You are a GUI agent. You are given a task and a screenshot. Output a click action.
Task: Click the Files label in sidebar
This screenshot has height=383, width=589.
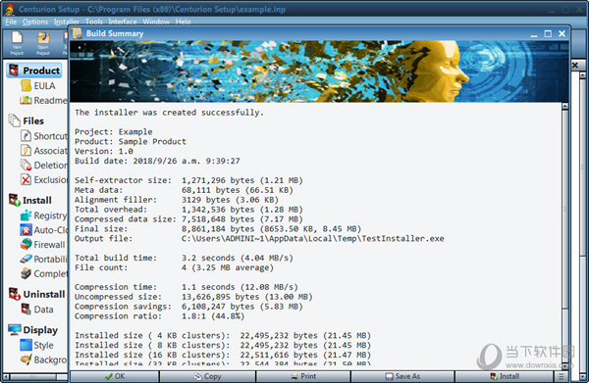(33, 121)
